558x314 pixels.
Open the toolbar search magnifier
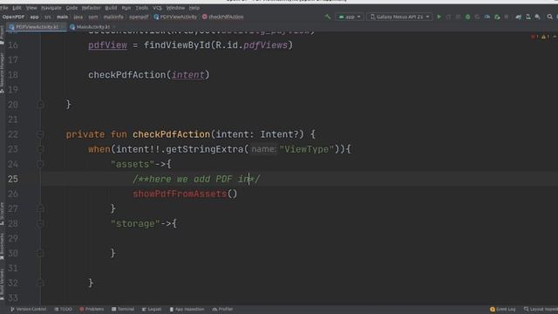click(550, 17)
